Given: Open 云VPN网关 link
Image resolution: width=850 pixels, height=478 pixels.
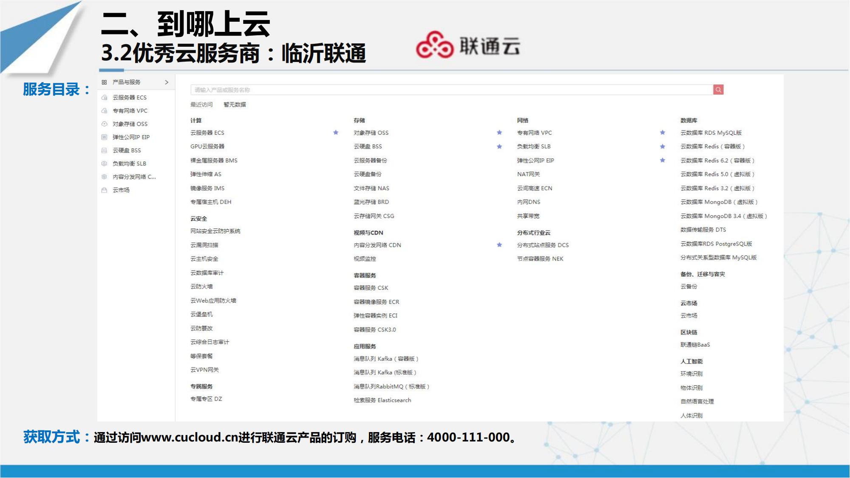Looking at the screenshot, I should pyautogui.click(x=204, y=370).
